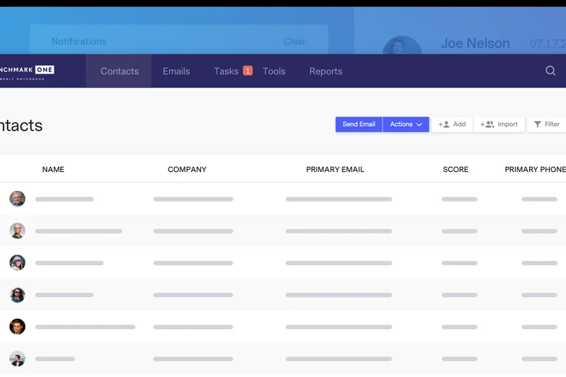Select the fourth contact's avatar
This screenshot has height=377, width=566.
(18, 294)
